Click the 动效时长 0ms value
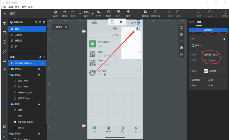The width and height of the screenshot is (229, 140). pos(194,85)
